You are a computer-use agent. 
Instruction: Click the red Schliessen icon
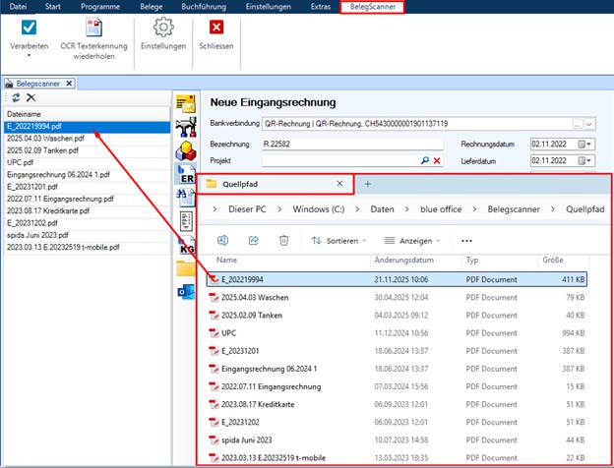pyautogui.click(x=216, y=28)
